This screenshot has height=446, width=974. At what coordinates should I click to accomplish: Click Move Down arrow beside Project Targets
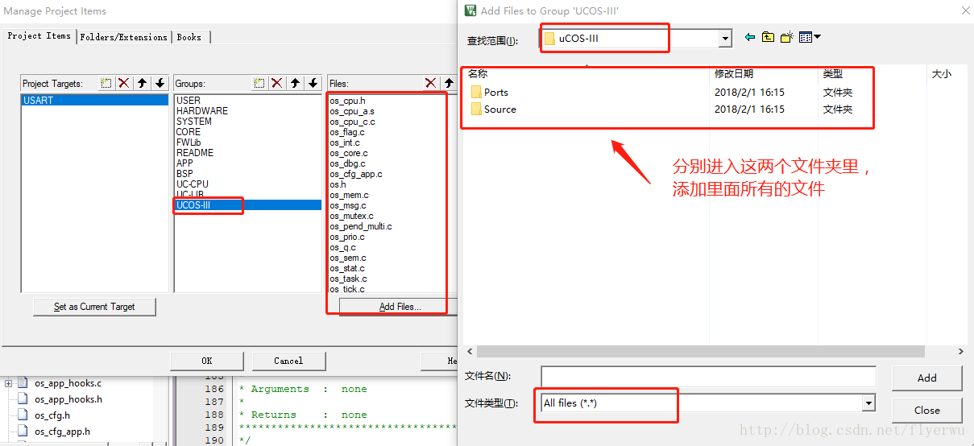click(160, 83)
